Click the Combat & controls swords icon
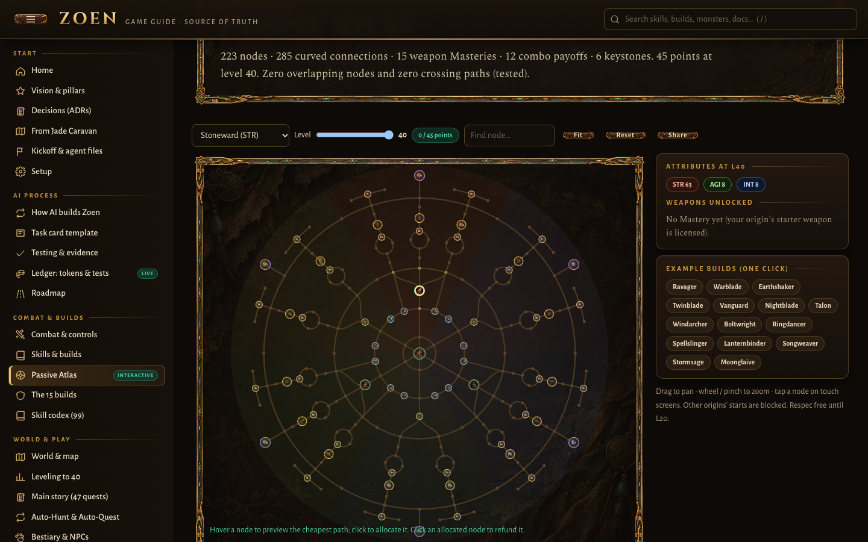This screenshot has width=868, height=542. click(x=20, y=335)
